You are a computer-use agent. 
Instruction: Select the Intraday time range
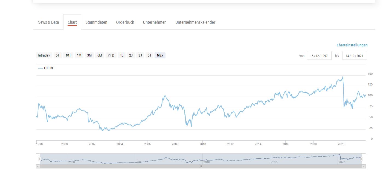(44, 55)
